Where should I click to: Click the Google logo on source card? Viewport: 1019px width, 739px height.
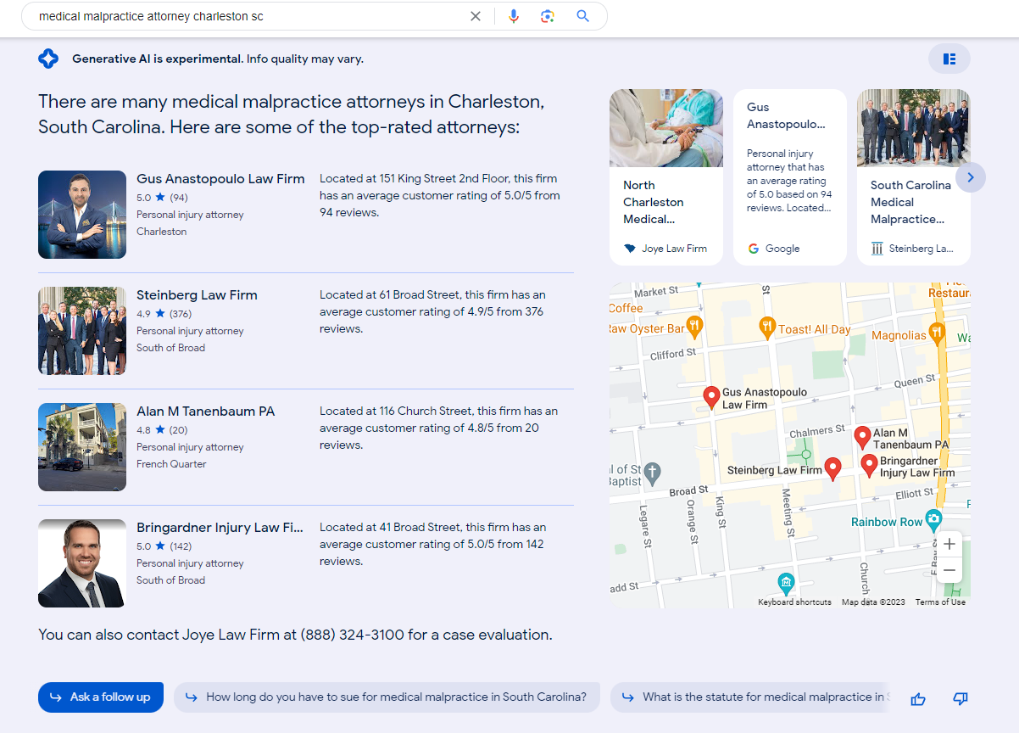click(754, 249)
